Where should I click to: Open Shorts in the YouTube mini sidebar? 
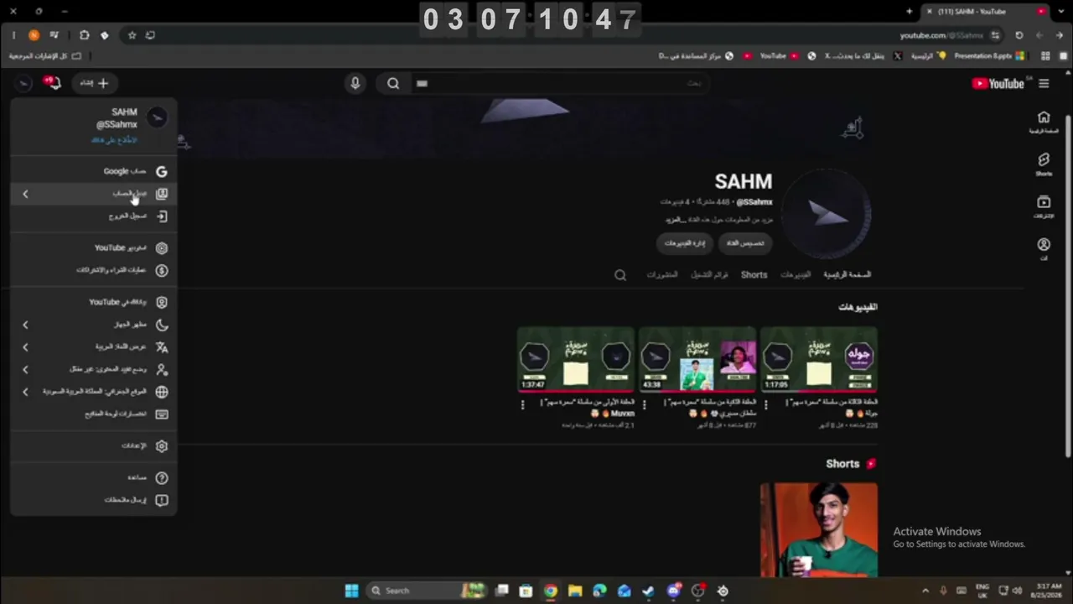(1044, 164)
